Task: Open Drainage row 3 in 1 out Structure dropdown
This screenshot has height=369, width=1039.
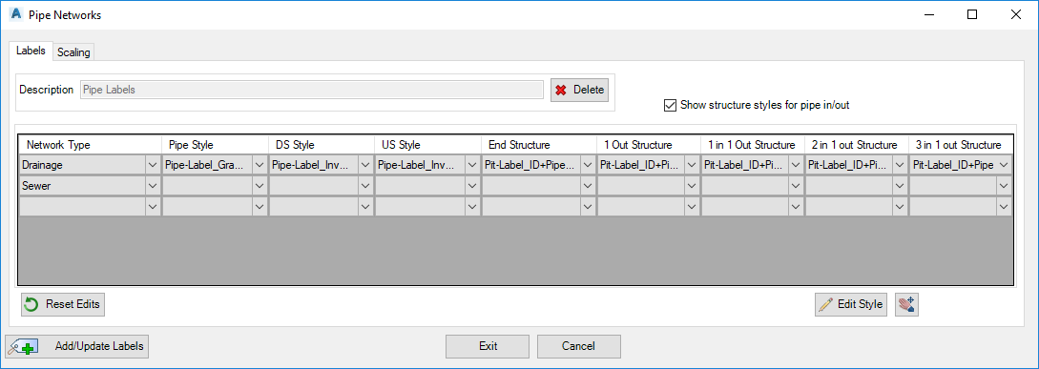Action: (x=1004, y=165)
